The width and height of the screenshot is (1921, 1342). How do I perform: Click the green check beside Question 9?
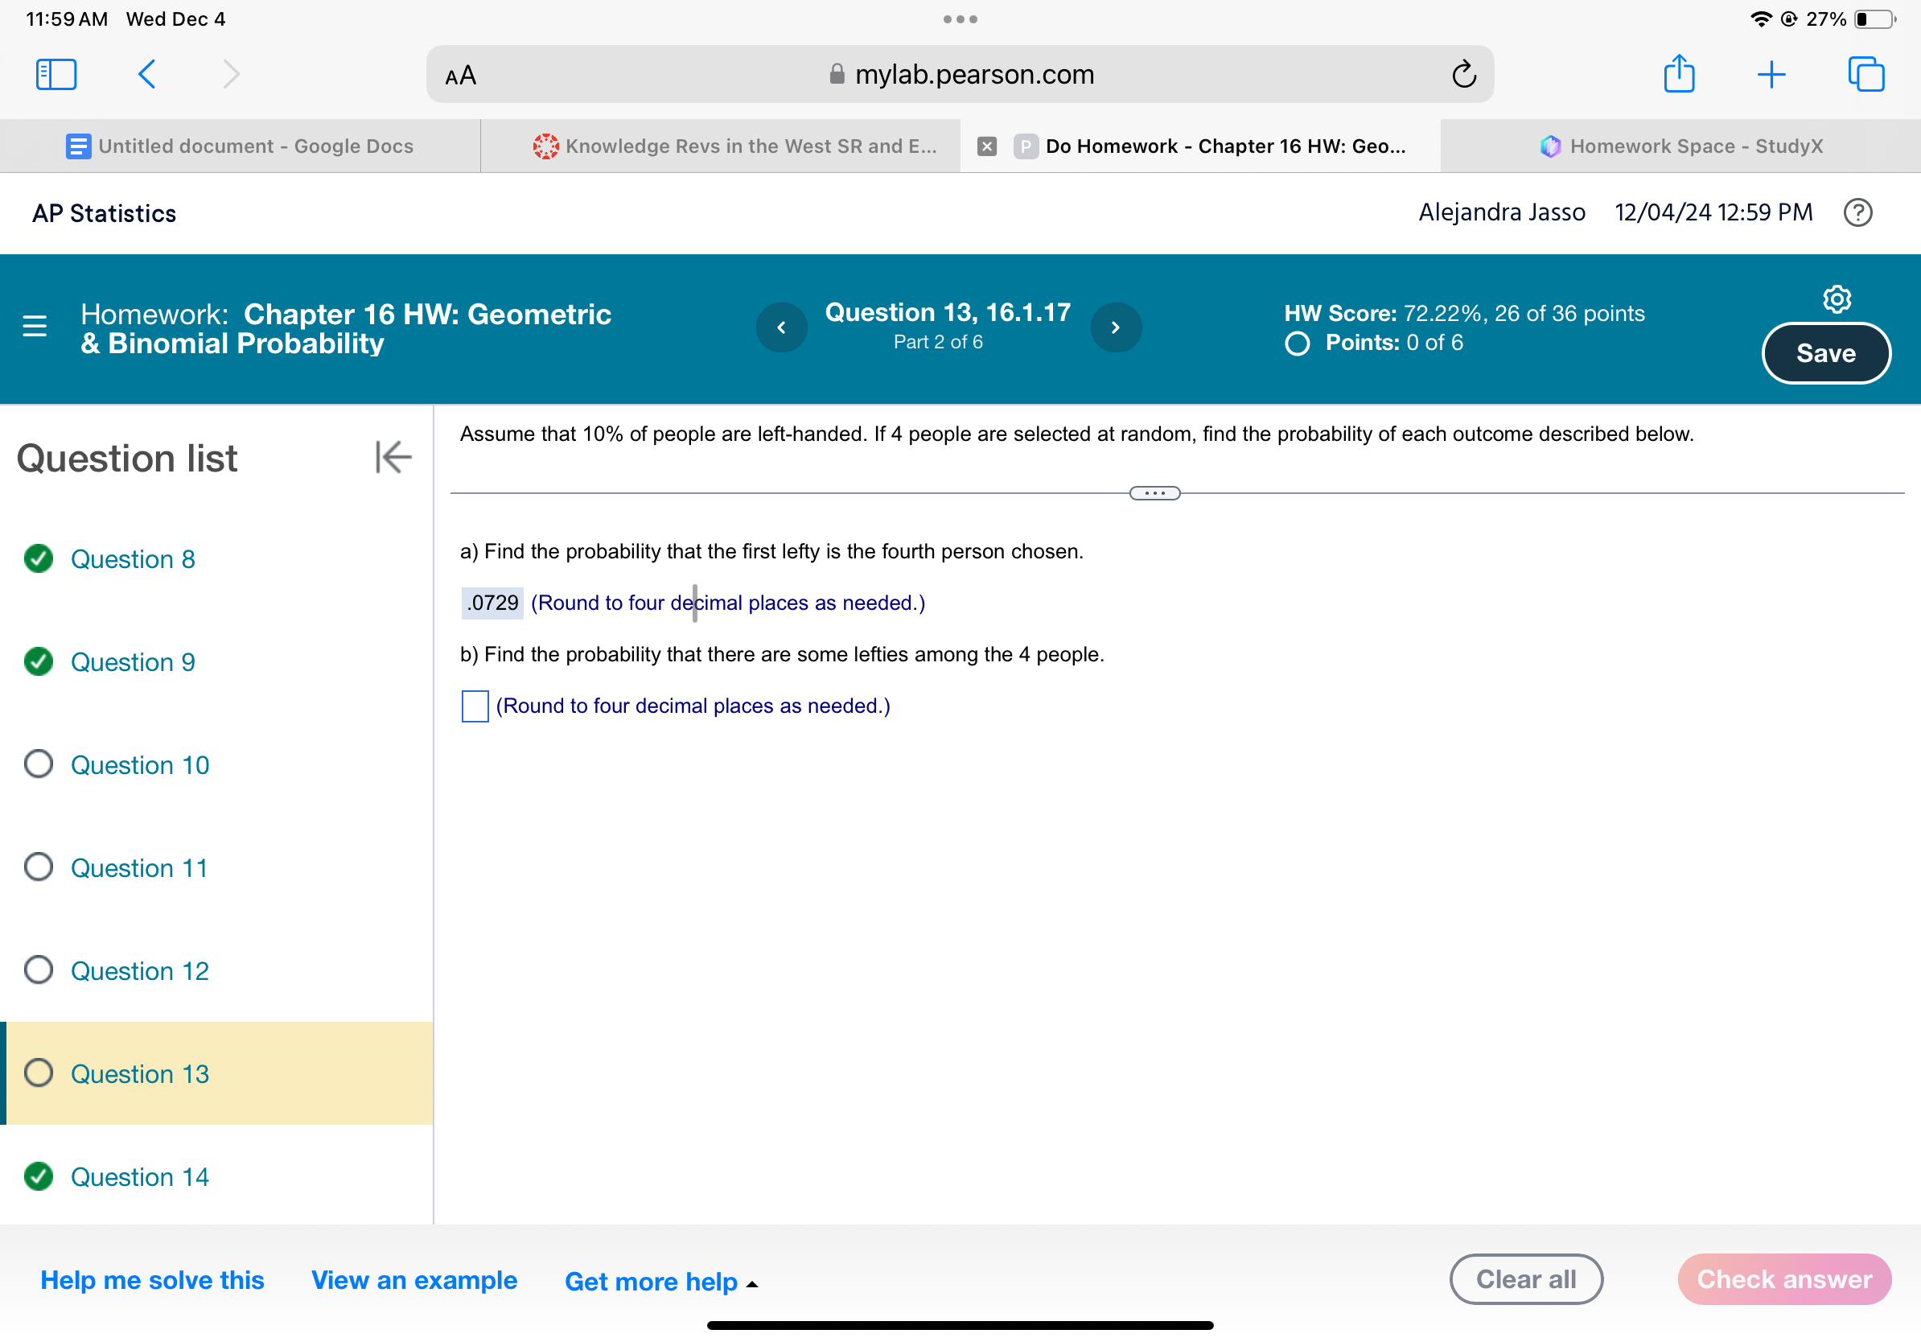click(x=39, y=661)
